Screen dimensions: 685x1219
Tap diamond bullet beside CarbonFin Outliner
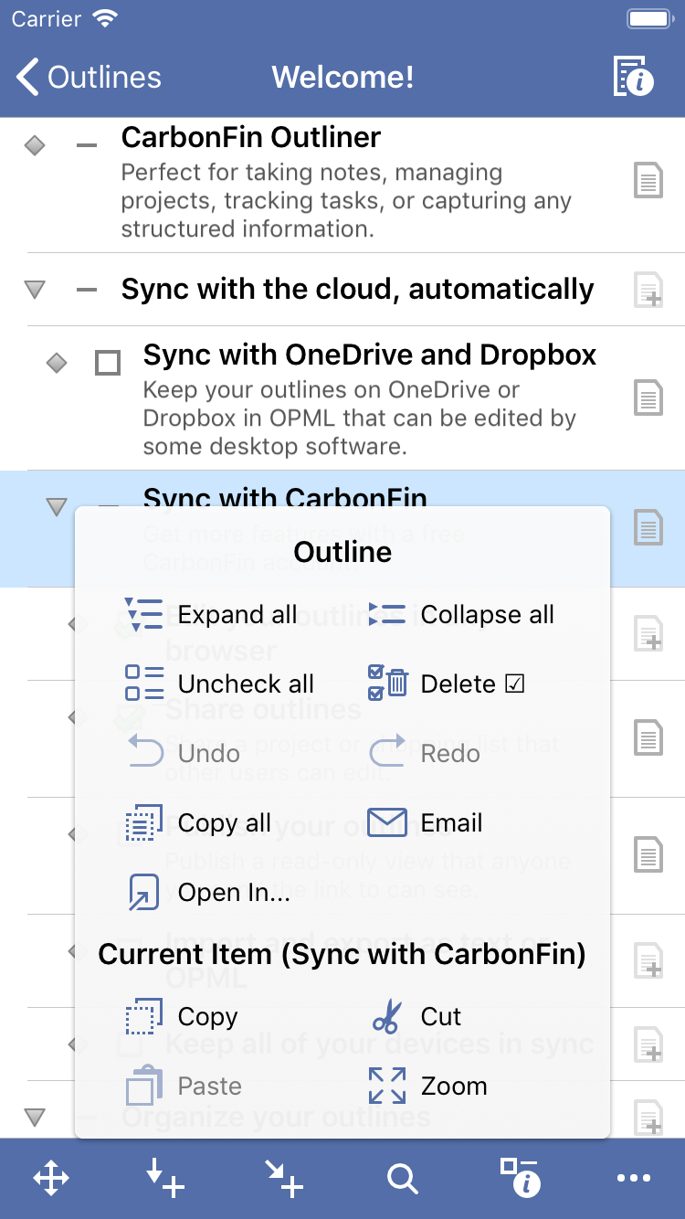35,145
